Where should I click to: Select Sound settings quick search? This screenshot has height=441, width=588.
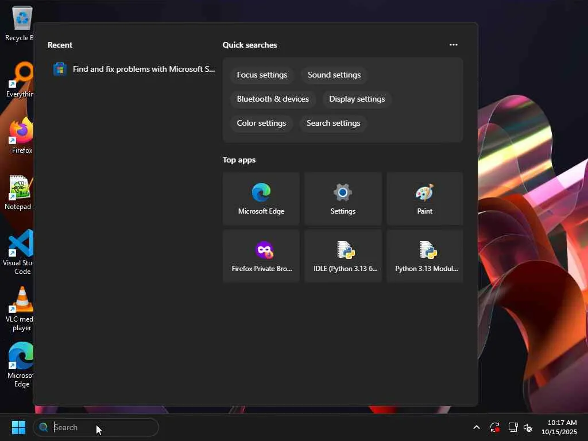[334, 75]
